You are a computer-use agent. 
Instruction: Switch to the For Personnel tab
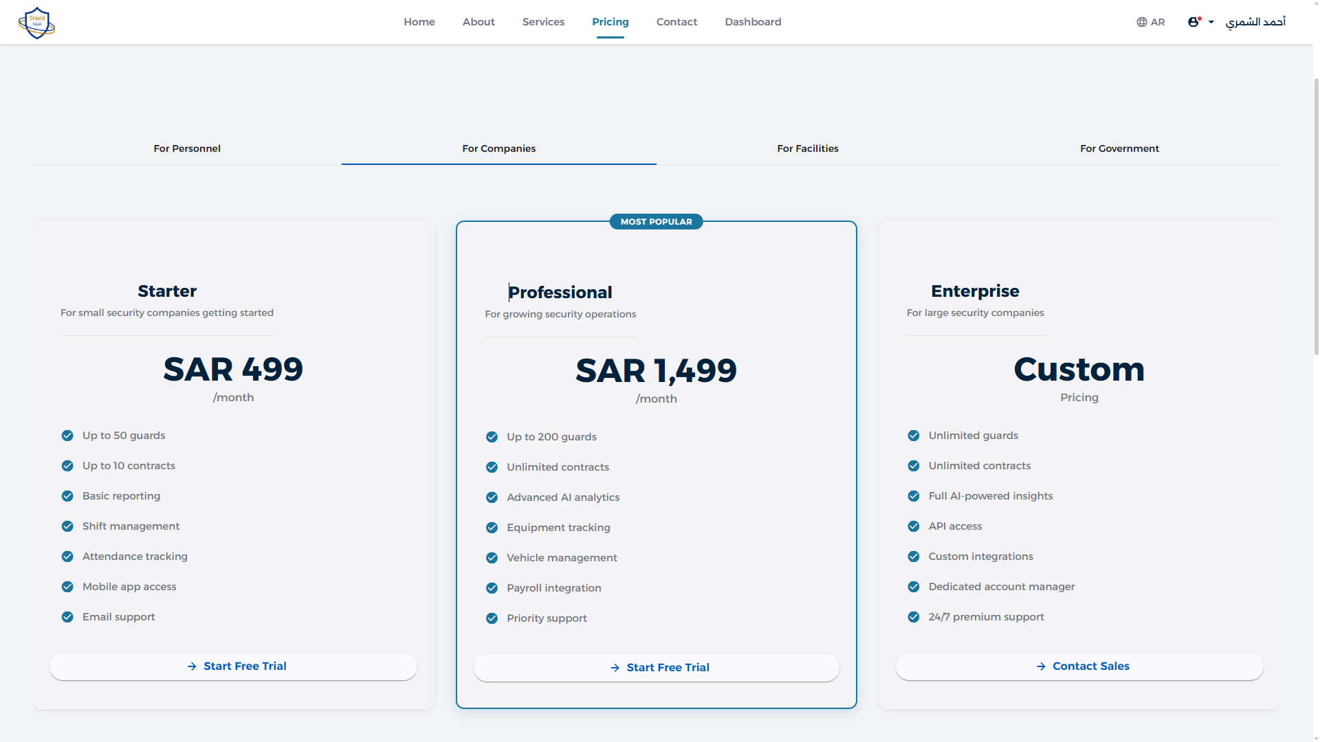click(x=187, y=148)
